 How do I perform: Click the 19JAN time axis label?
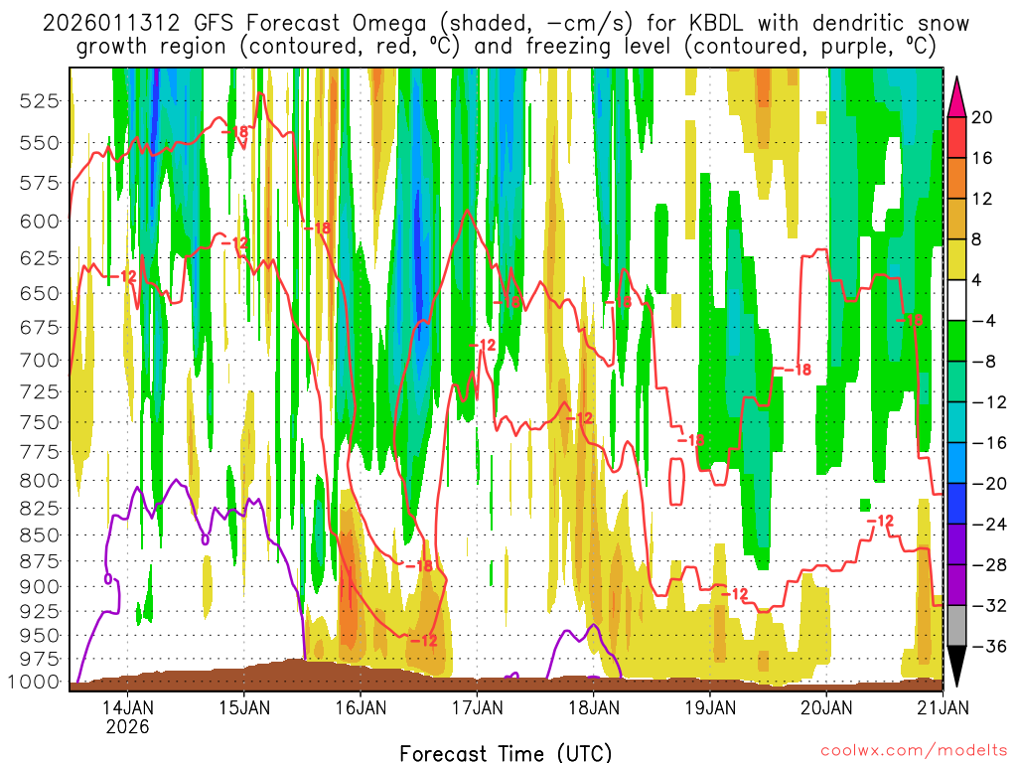(710, 707)
